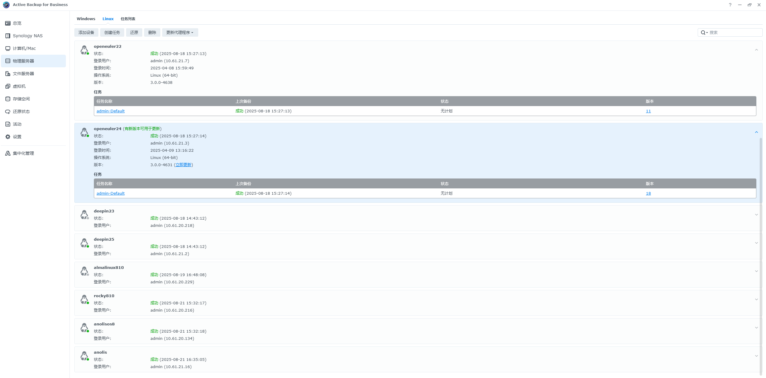Switch to the Windows tab

[x=86, y=19]
